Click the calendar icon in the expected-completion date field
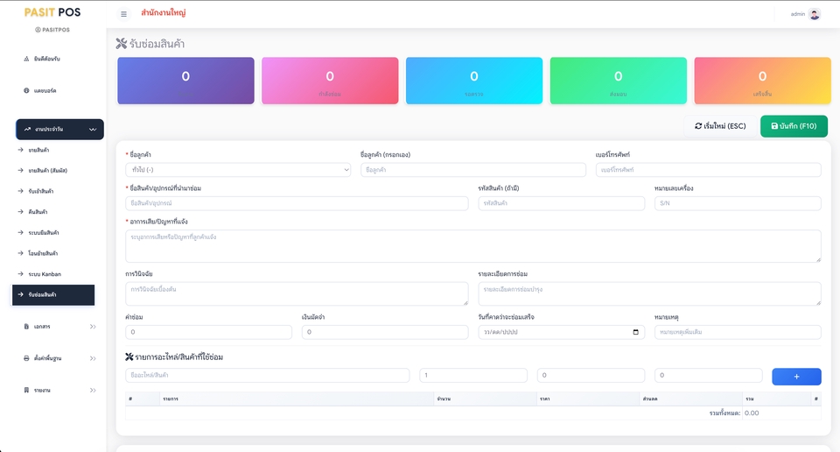 [x=636, y=332]
